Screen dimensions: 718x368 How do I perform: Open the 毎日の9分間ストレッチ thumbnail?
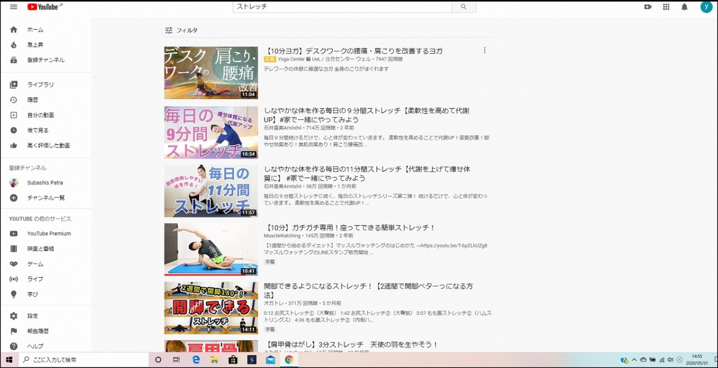pos(211,132)
